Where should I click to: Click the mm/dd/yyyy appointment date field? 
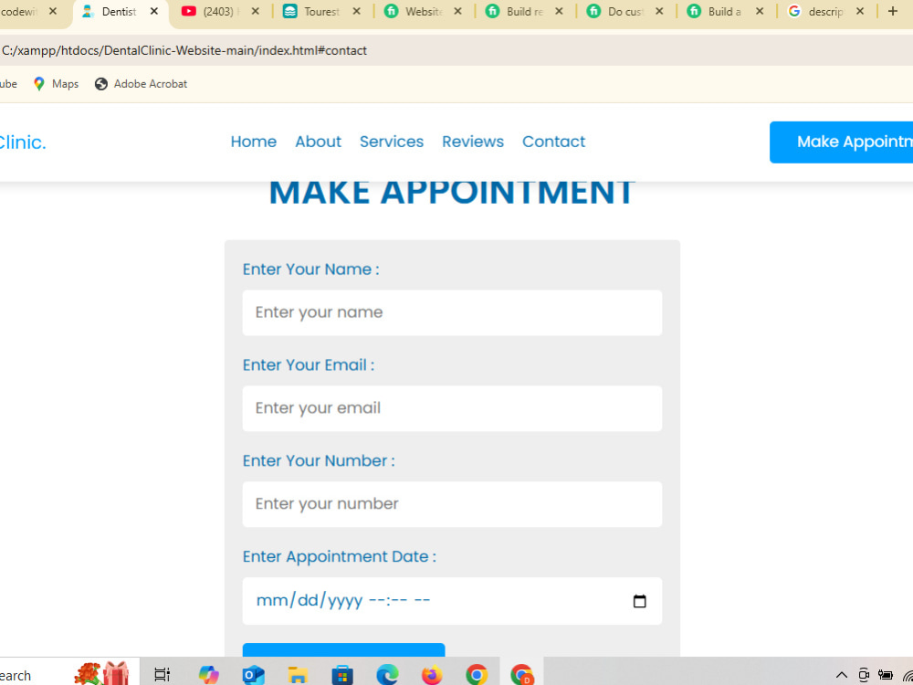[453, 601]
